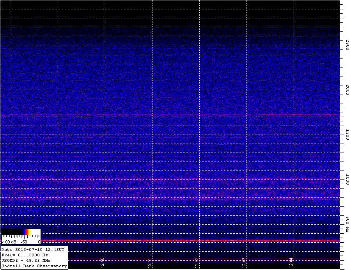
Task: Click the Hz unit label
Action: (x=347, y=231)
